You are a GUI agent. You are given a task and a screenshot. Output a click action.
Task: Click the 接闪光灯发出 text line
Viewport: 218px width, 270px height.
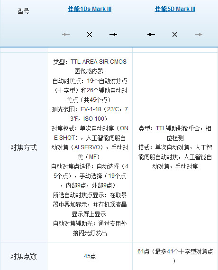pos(90,233)
